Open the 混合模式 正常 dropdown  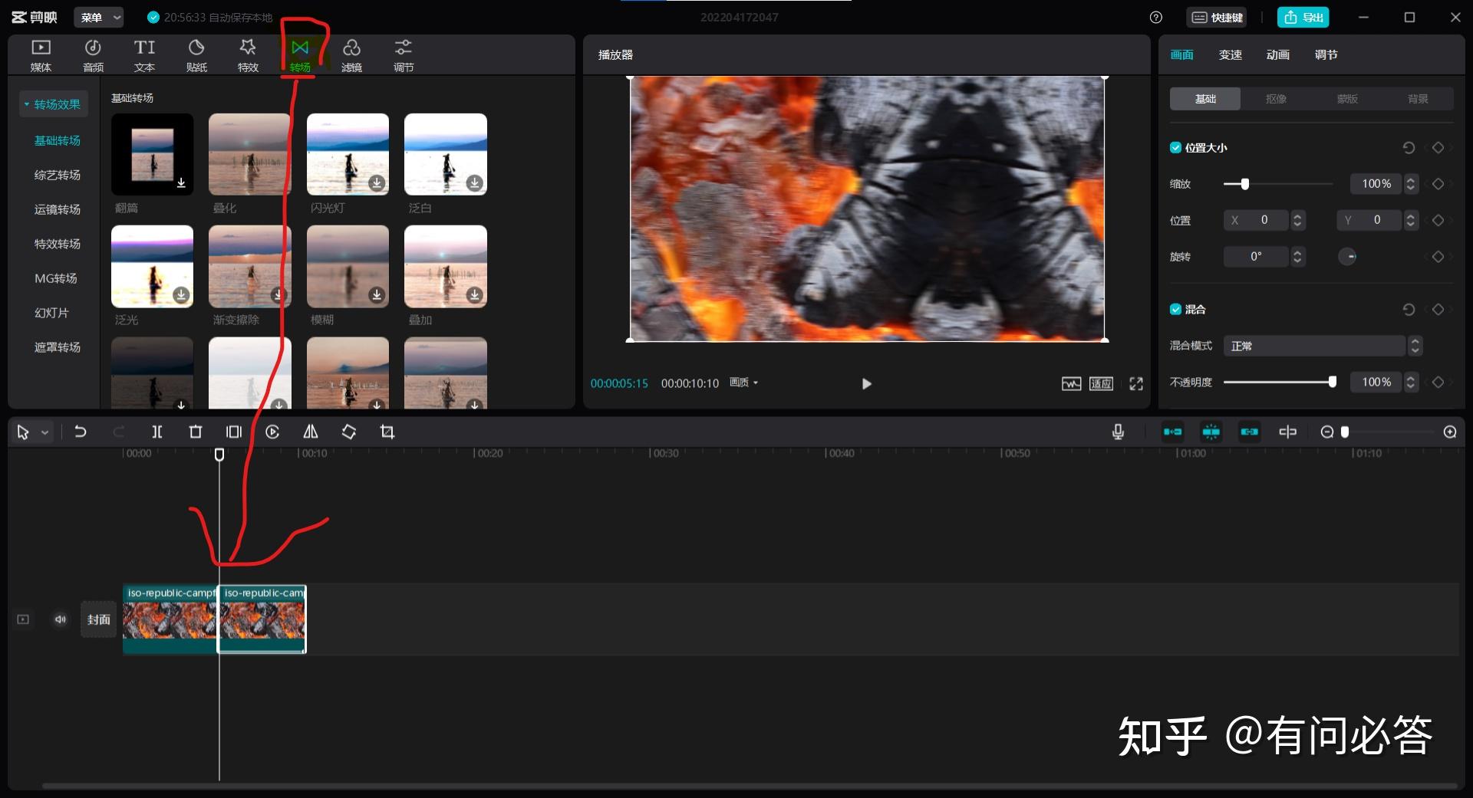(x=1323, y=346)
